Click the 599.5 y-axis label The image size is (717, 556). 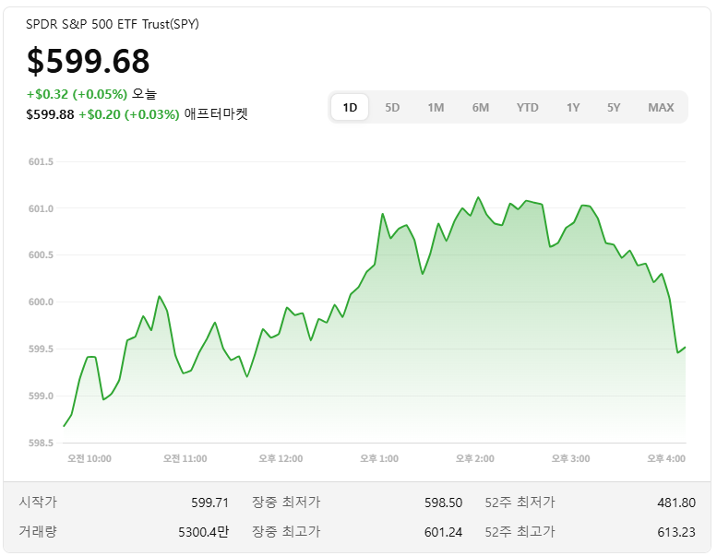pyautogui.click(x=41, y=349)
